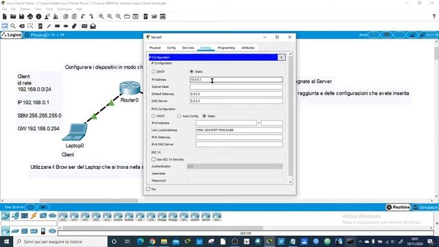
Task: Click into the Subnet Mask field
Action: point(236,87)
